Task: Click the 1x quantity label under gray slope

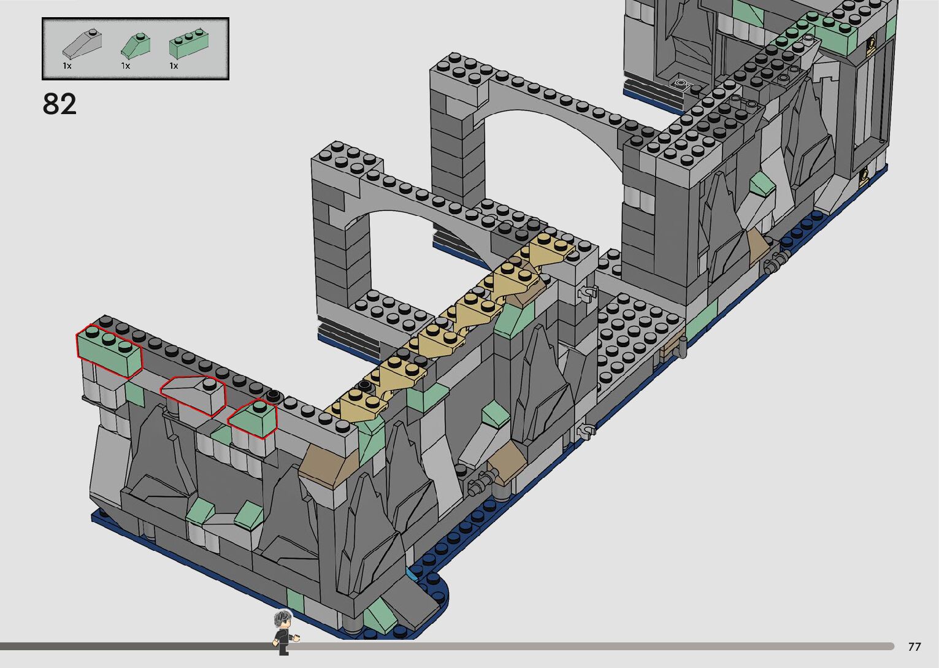Action: (x=67, y=66)
